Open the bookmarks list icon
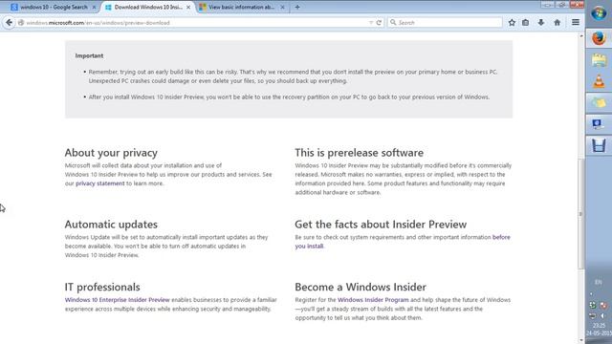Screen dimensions: 612x344 click(526, 23)
